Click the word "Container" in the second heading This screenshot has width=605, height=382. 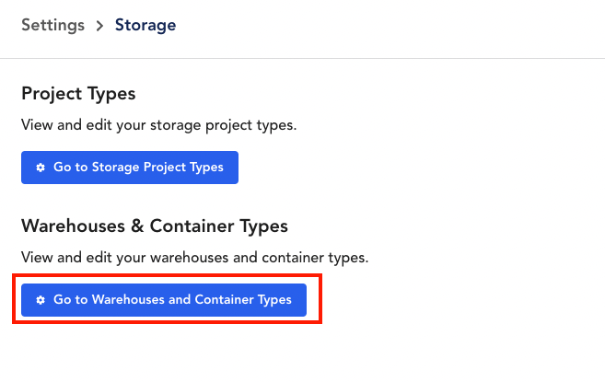click(x=192, y=226)
